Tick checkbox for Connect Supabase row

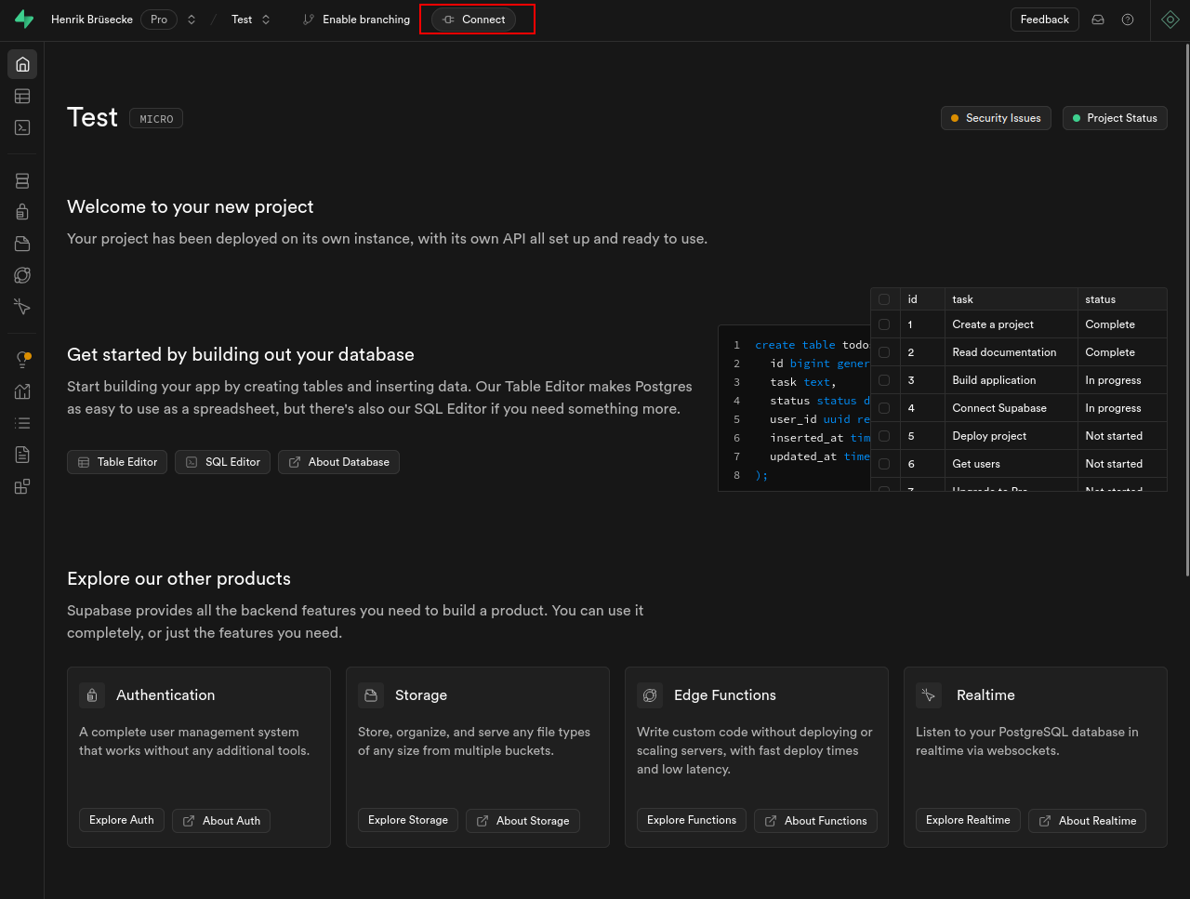884,408
